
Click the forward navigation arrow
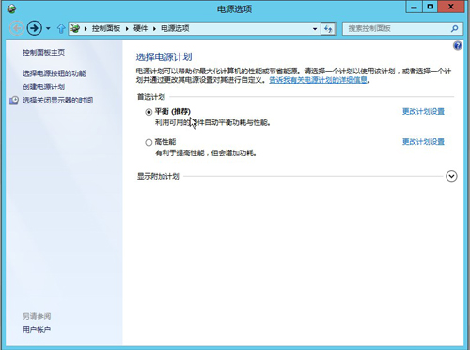click(x=35, y=28)
